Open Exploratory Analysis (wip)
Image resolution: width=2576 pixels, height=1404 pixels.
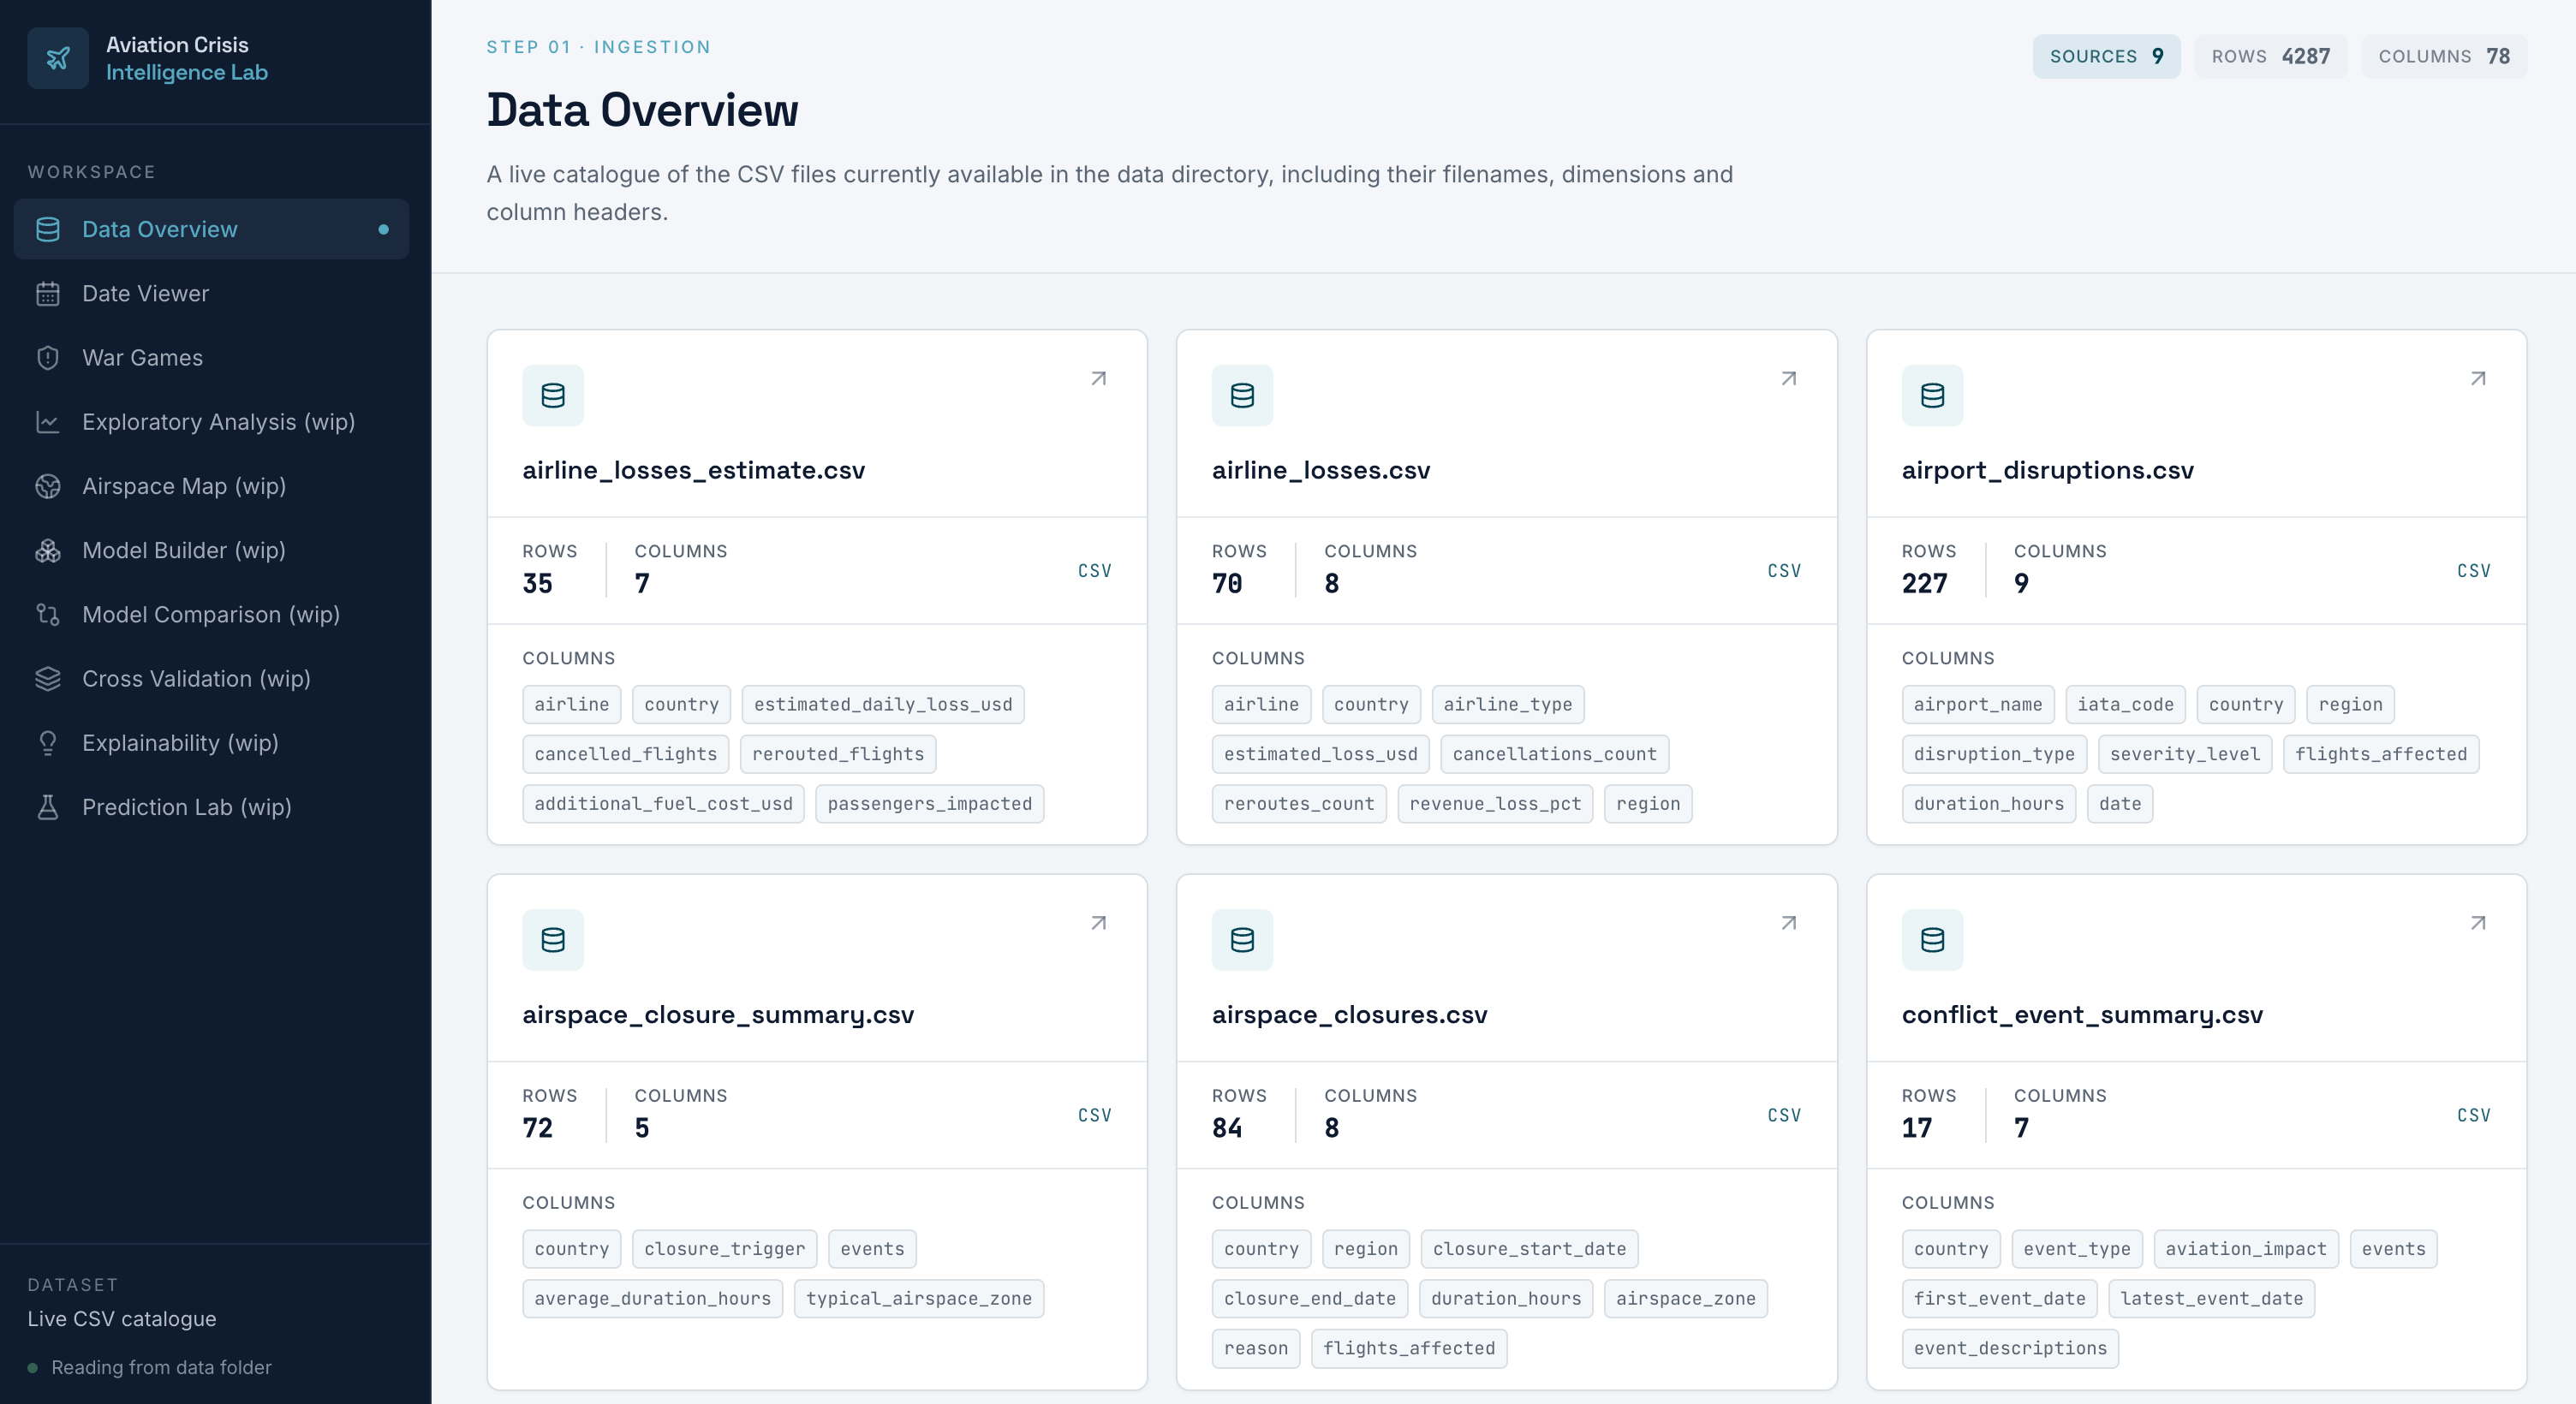click(211, 421)
